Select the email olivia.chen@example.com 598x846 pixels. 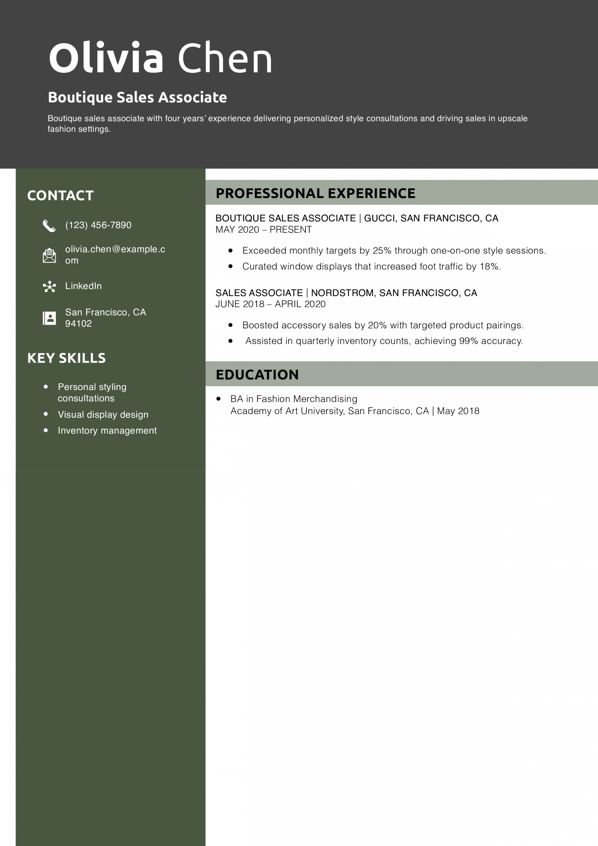(x=115, y=255)
